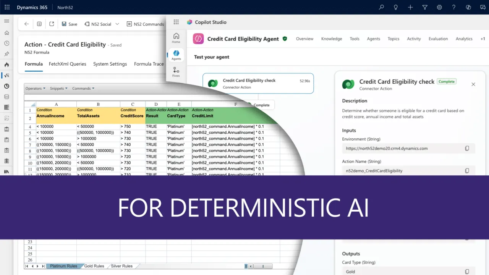Expand the Dynamics sidebar hamburger menu
Image resolution: width=489 pixels, height=275 pixels.
(x=6, y=21)
